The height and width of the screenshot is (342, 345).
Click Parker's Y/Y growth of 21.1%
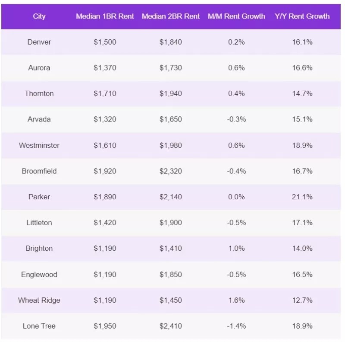302,197
